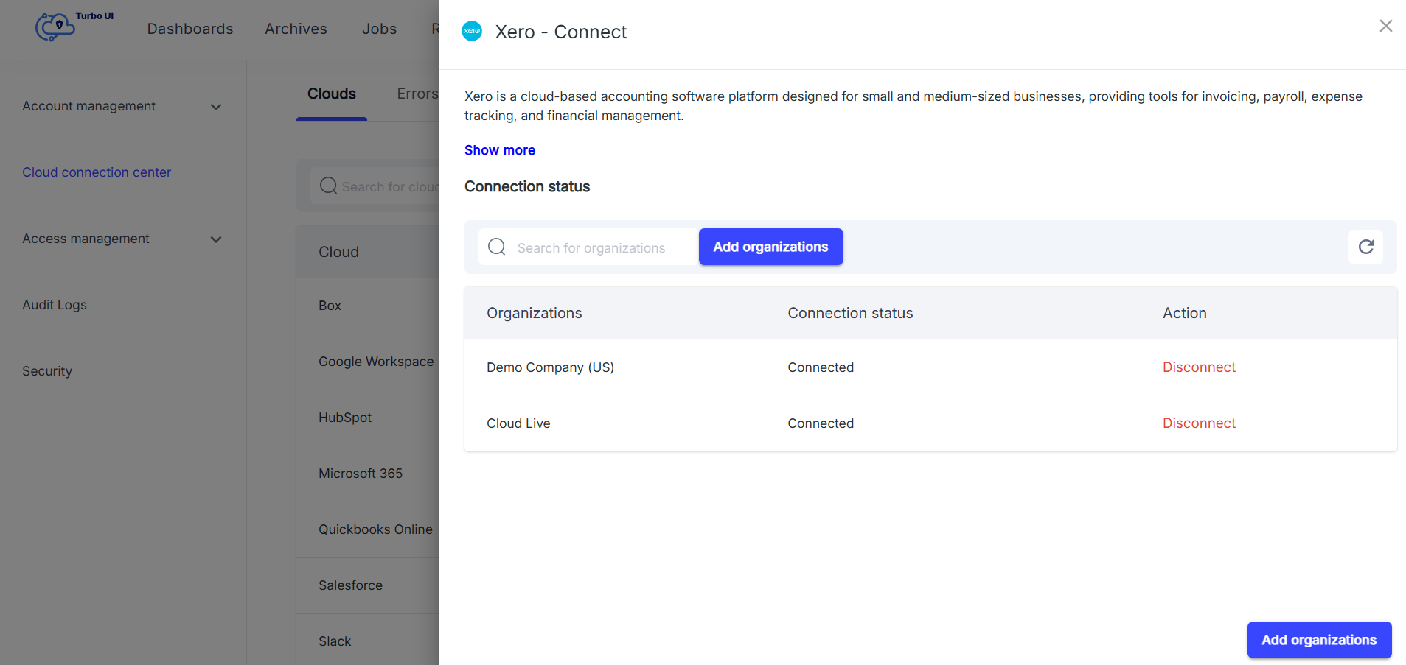This screenshot has height=665, width=1406.
Task: Open Cloud connection center in sidebar
Action: pyautogui.click(x=97, y=172)
